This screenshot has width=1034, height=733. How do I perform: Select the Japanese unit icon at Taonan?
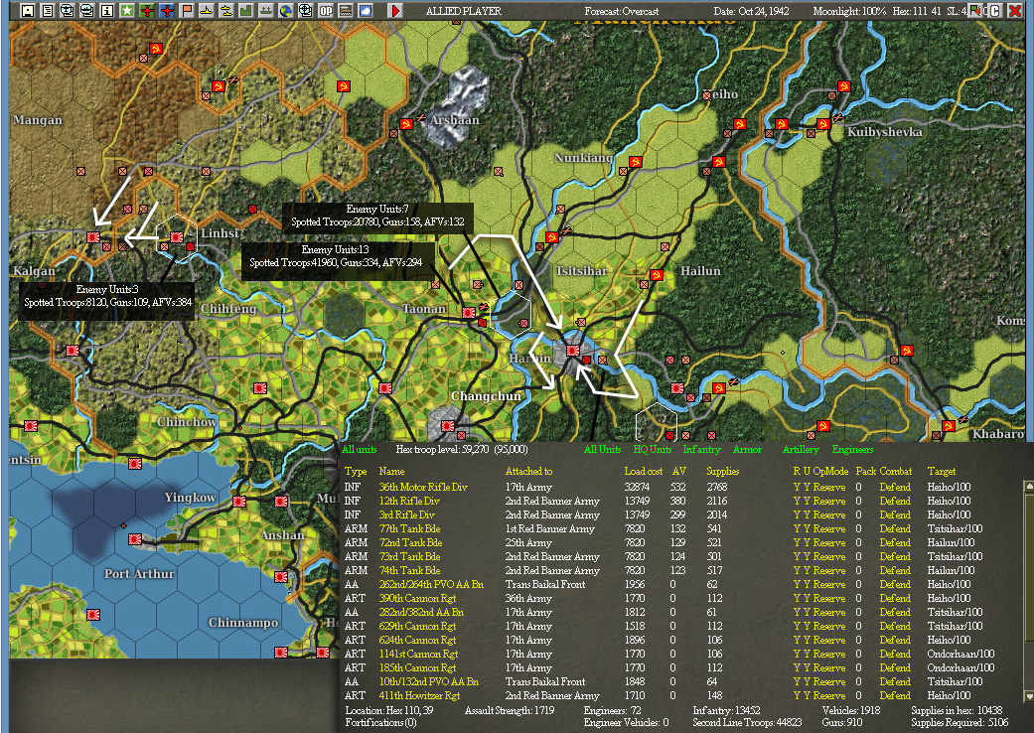(x=469, y=313)
